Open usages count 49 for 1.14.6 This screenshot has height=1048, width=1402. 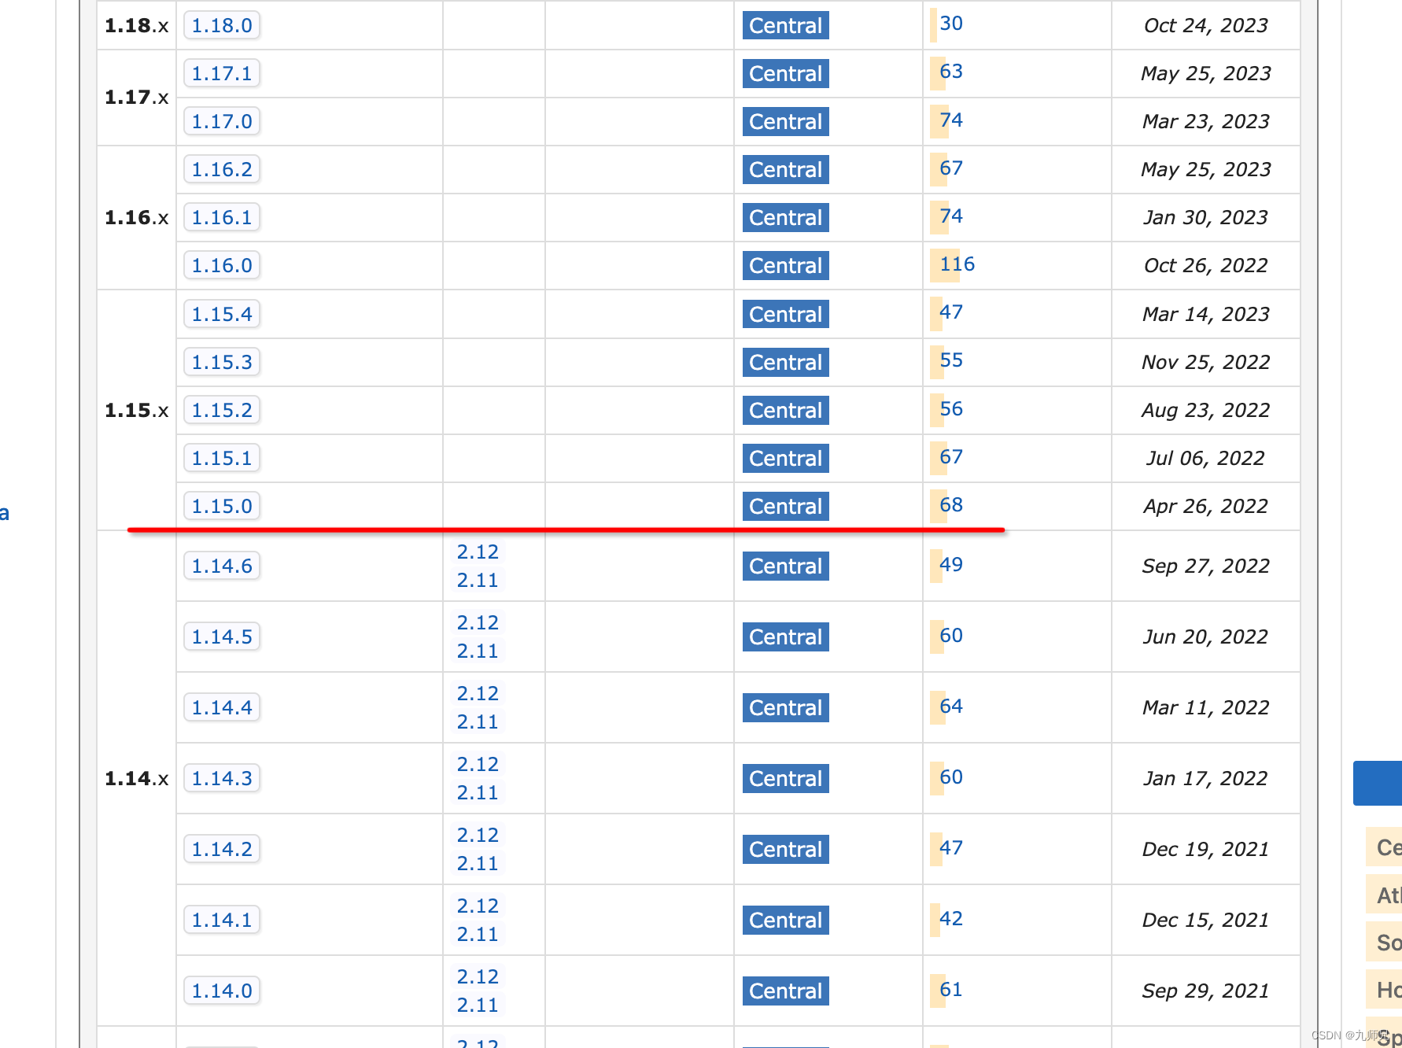[x=950, y=564]
